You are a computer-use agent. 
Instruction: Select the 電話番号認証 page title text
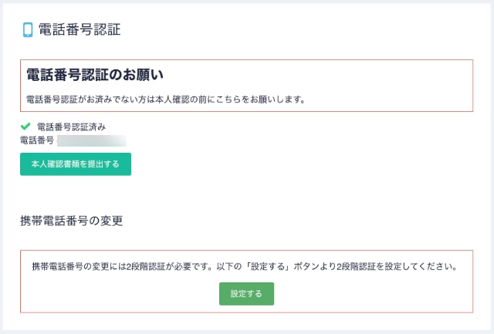point(80,29)
